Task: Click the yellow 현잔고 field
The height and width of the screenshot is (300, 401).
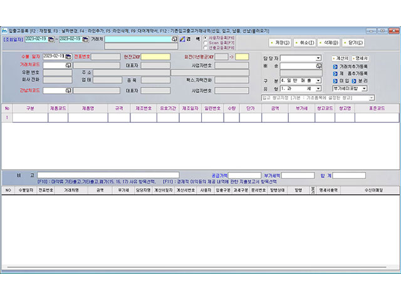Action: click(155, 57)
